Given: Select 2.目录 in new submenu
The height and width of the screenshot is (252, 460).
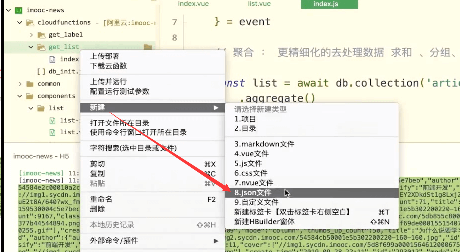Looking at the screenshot, I should pos(312,128).
